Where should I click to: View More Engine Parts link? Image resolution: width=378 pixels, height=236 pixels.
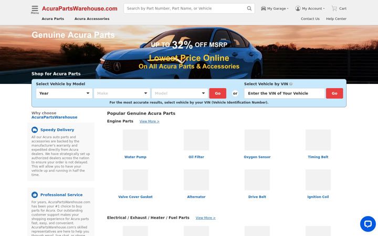point(150,121)
